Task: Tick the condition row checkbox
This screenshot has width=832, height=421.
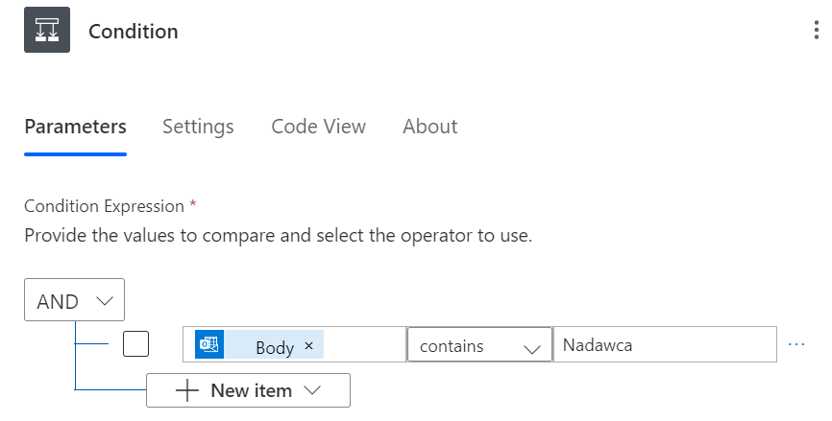Action: (x=135, y=344)
